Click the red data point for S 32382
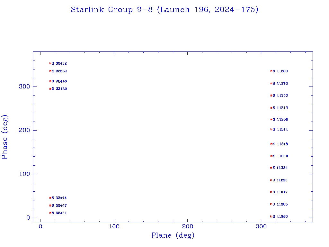This screenshot has width=329, height=247. (x=50, y=71)
